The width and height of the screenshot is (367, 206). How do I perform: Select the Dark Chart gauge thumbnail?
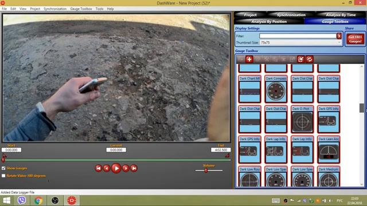tap(249, 89)
